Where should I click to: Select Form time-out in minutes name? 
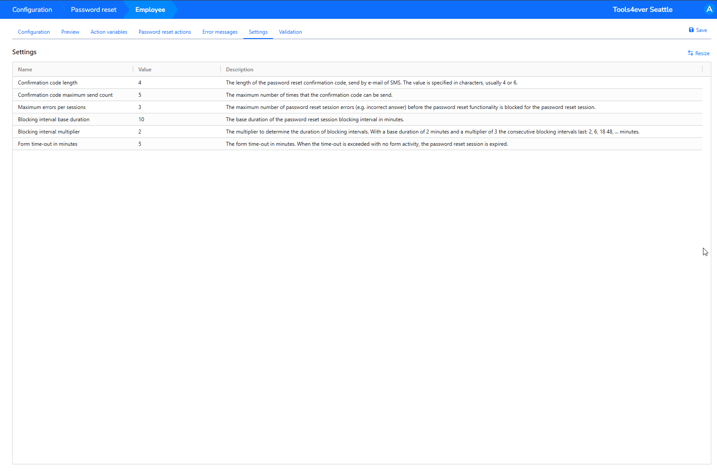(x=48, y=144)
